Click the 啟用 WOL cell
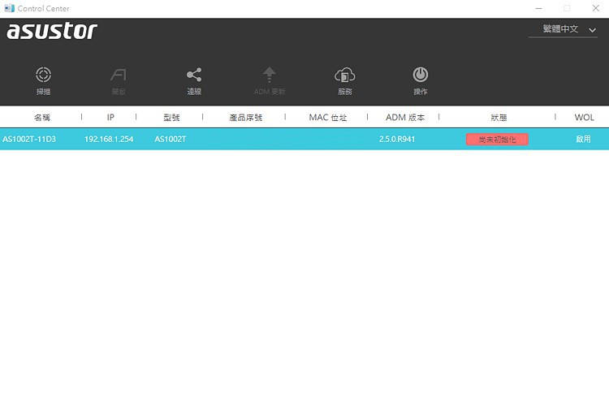The width and height of the screenshot is (609, 418). (x=583, y=139)
